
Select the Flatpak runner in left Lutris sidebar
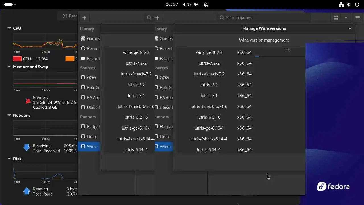89,126
